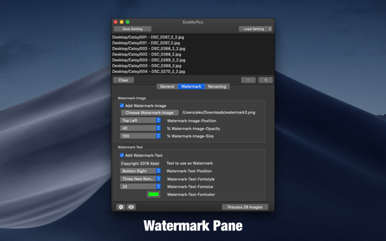This screenshot has width=386, height=241.
Task: Click the eye preview icon
Action: tap(131, 207)
